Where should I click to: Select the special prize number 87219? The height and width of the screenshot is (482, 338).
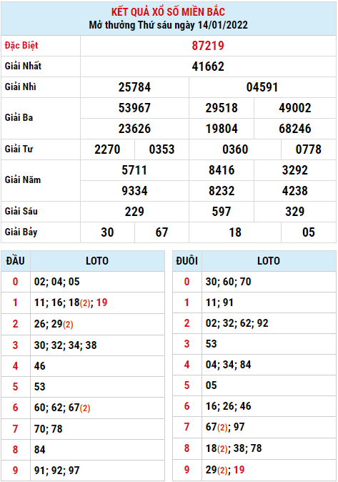coord(208,46)
